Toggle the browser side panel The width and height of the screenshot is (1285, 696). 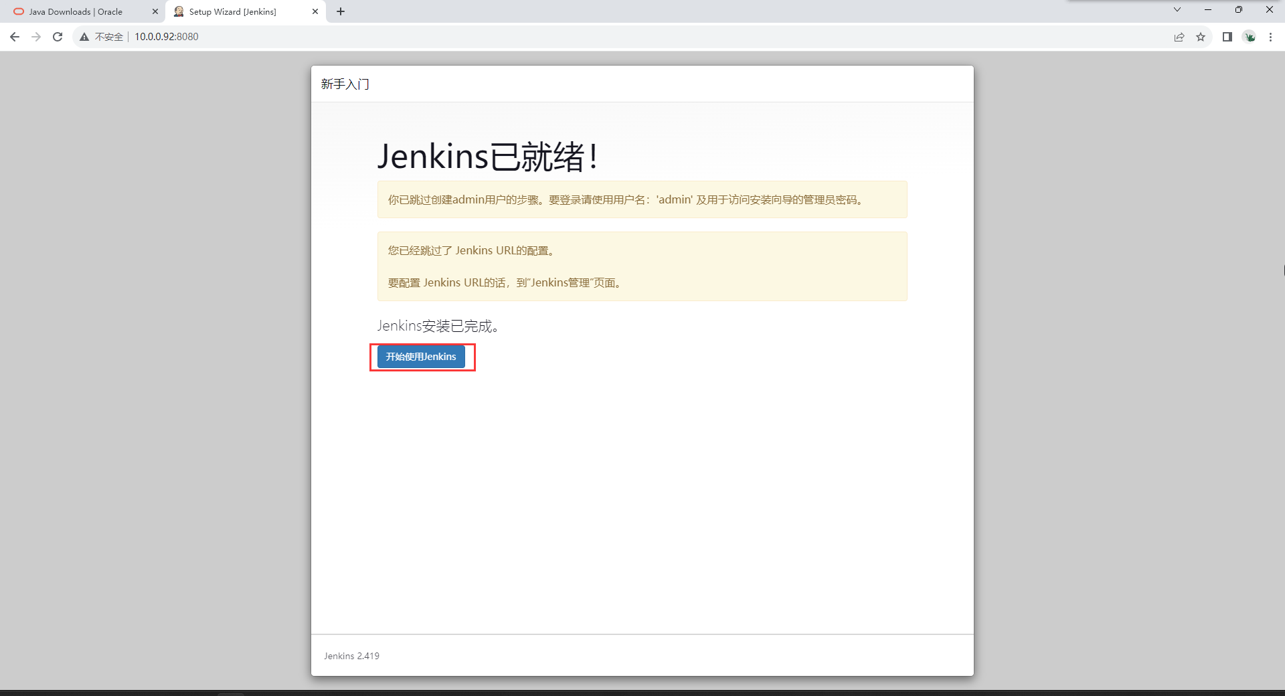click(x=1227, y=37)
